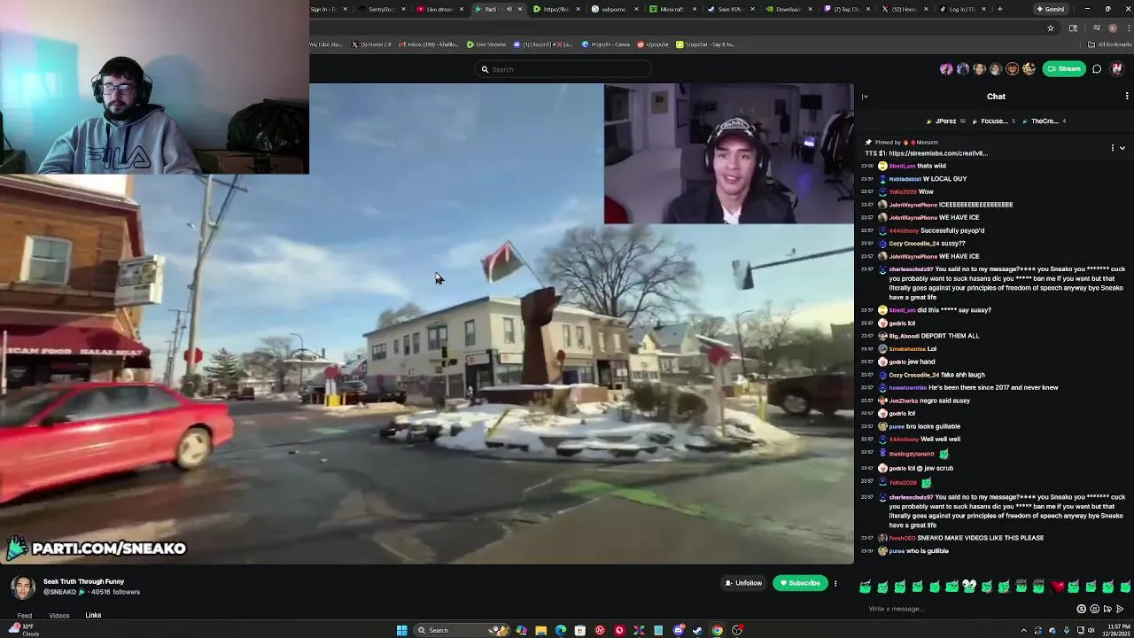Image resolution: width=1134 pixels, height=638 pixels.
Task: Switch to the Links tab
Action: coord(93,615)
